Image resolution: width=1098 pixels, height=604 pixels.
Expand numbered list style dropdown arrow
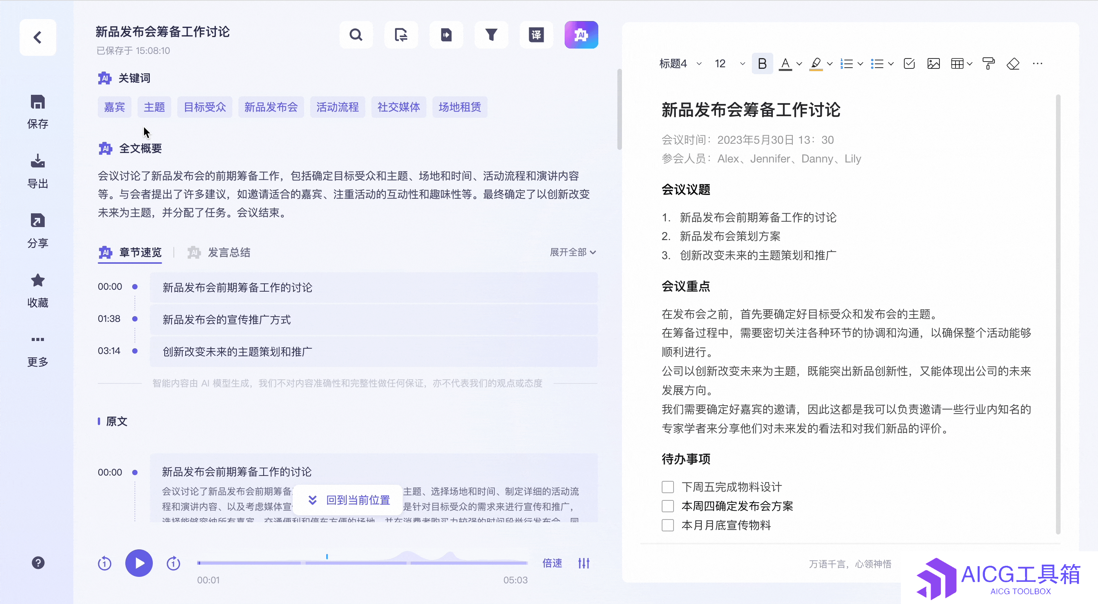coord(860,64)
